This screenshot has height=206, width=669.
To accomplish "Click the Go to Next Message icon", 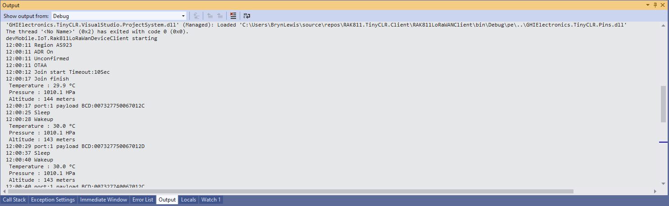I will pyautogui.click(x=220, y=16).
